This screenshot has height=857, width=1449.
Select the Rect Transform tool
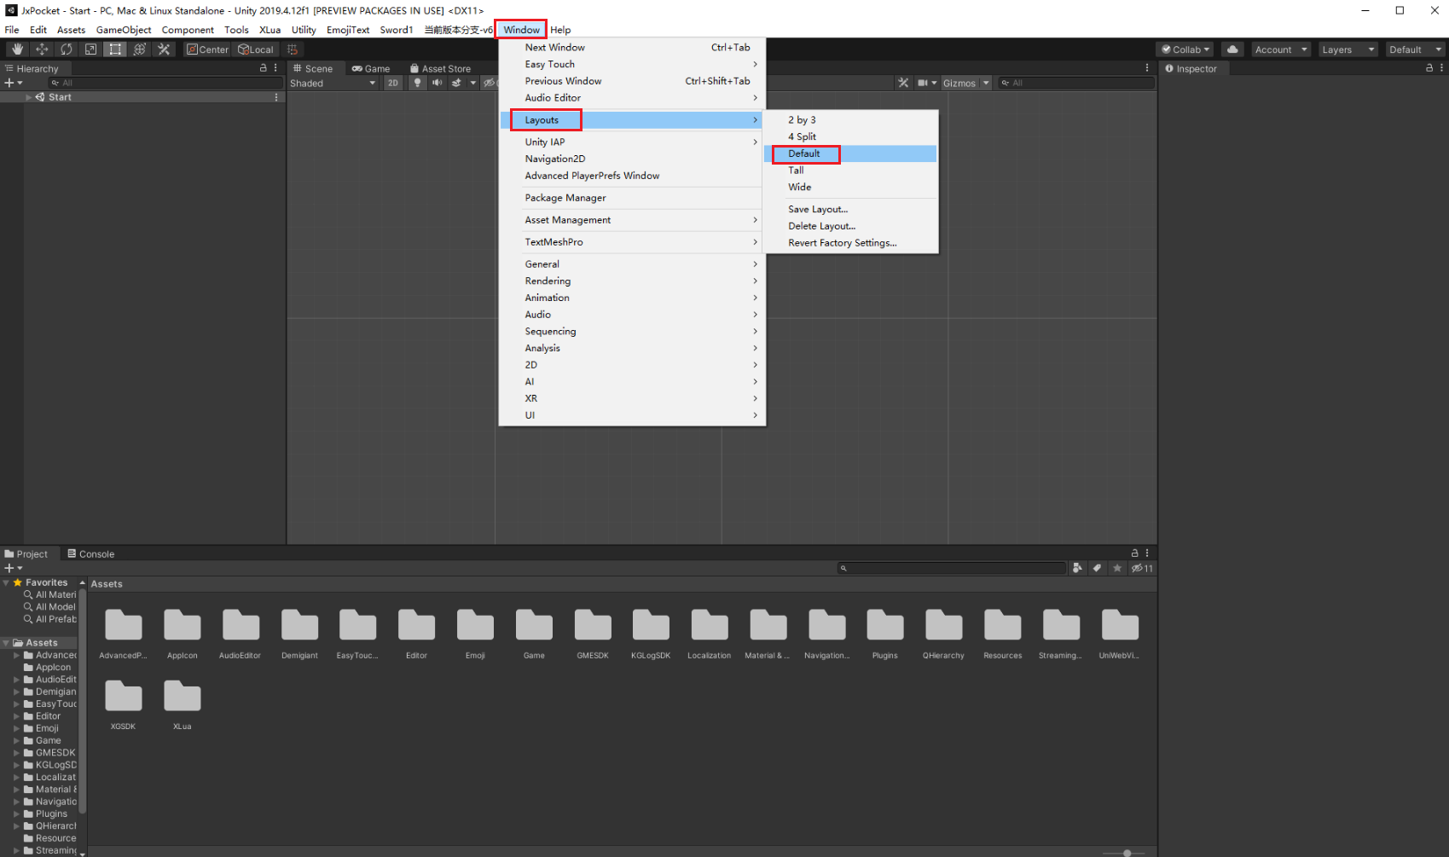(x=115, y=49)
